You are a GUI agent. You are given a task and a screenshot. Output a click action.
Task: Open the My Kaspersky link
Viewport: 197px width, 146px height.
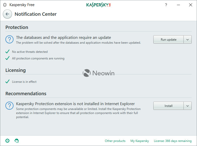click(140, 141)
